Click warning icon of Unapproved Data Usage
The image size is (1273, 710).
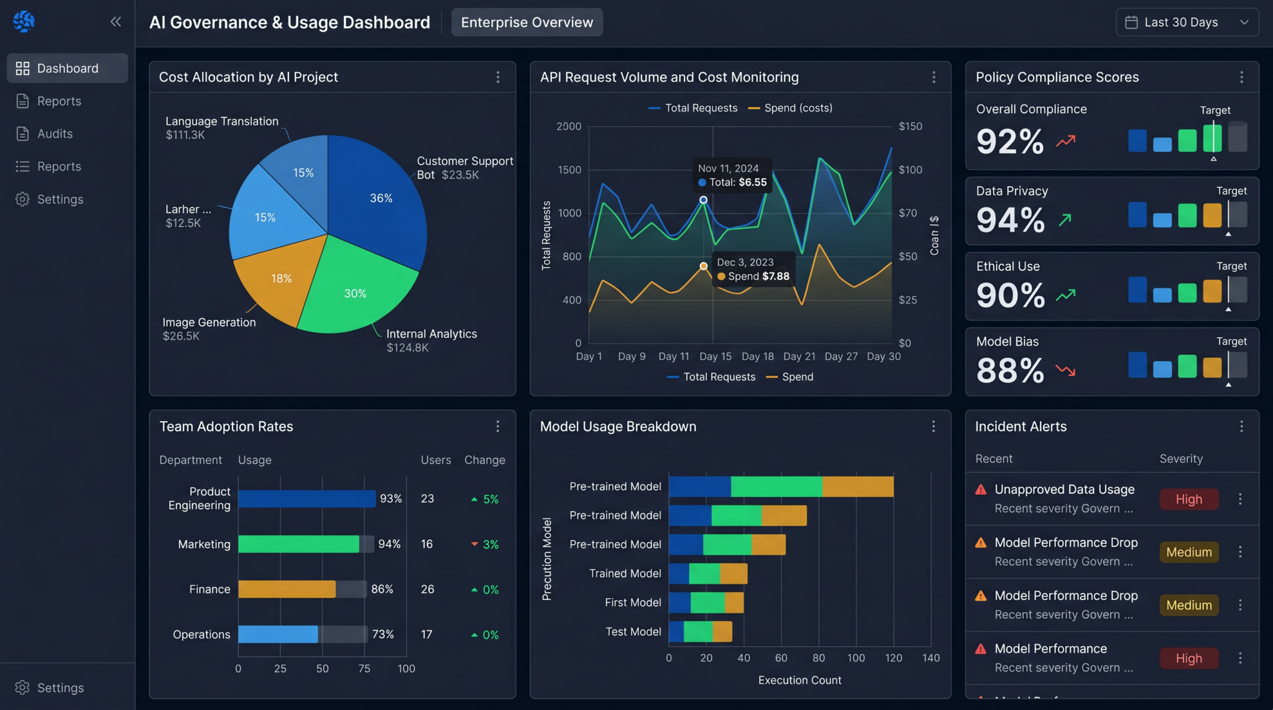point(981,489)
